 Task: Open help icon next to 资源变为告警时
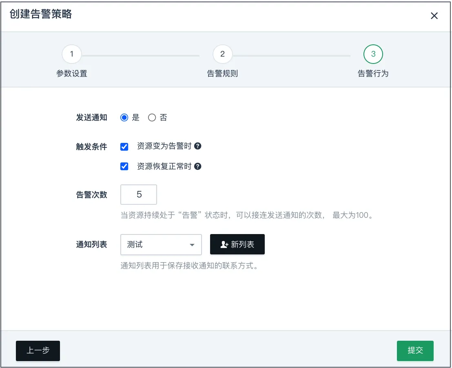pos(198,146)
